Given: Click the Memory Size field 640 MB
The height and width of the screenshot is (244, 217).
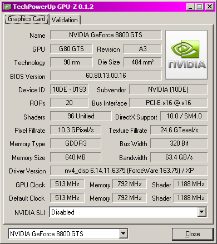Looking at the screenshot, I should 76,157.
